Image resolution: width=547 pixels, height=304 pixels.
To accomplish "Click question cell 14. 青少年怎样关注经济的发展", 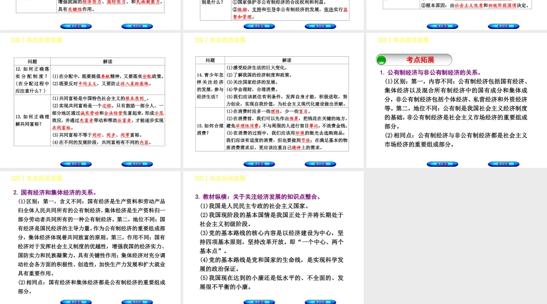I will pyautogui.click(x=210, y=86).
